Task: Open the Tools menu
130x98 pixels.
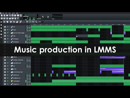Action: click(x=13, y=13)
